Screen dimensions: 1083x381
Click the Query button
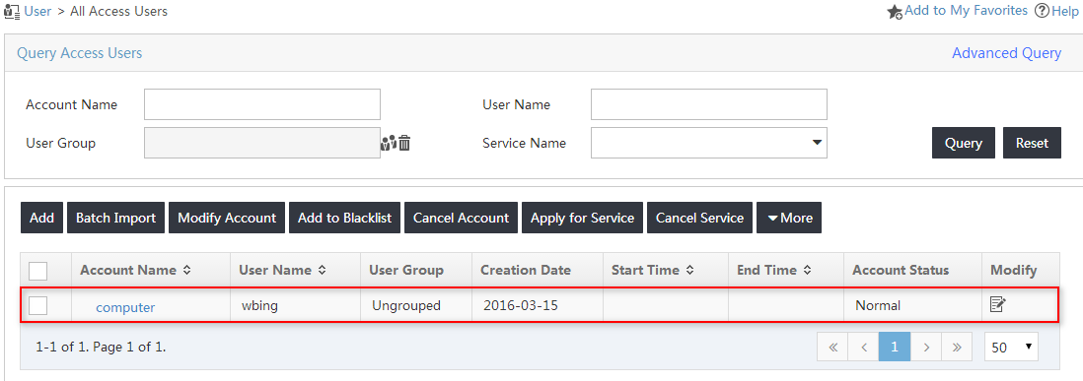(x=964, y=143)
